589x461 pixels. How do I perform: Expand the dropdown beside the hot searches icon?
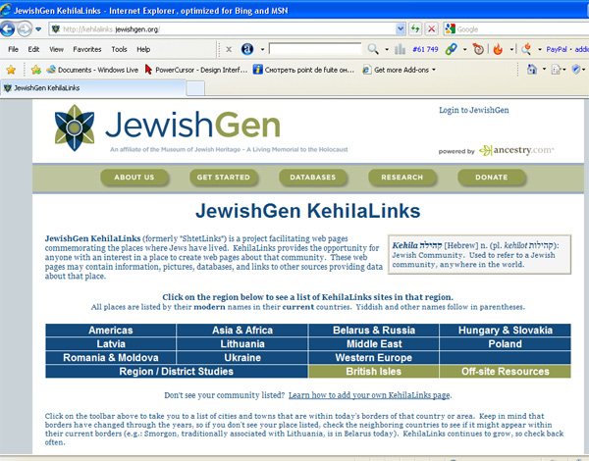coord(539,50)
